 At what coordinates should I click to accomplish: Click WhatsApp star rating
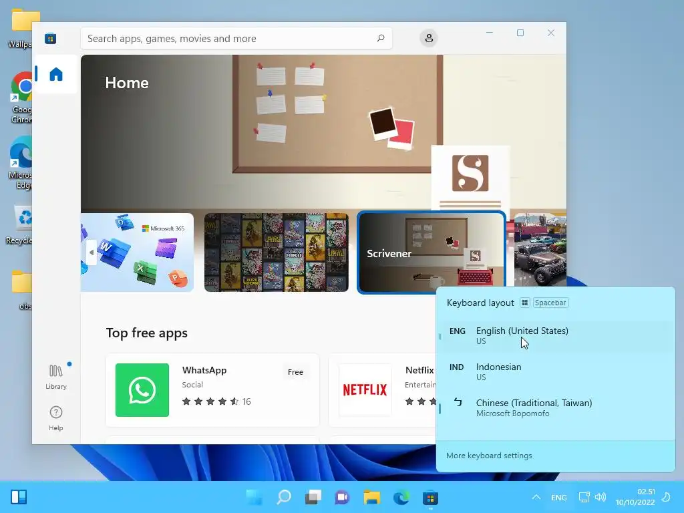210,401
